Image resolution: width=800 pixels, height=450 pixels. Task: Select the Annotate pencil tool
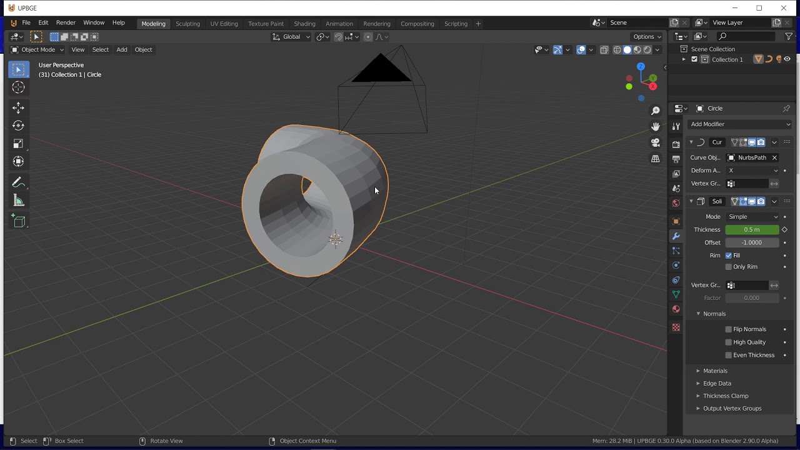[x=18, y=182]
